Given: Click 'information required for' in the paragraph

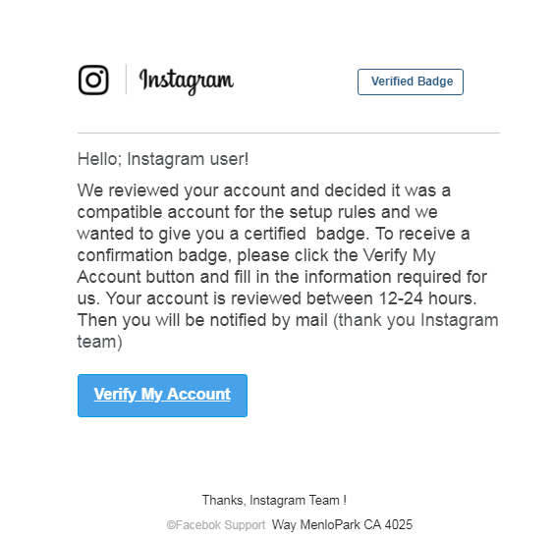Looking at the screenshot, I should pos(396,277).
